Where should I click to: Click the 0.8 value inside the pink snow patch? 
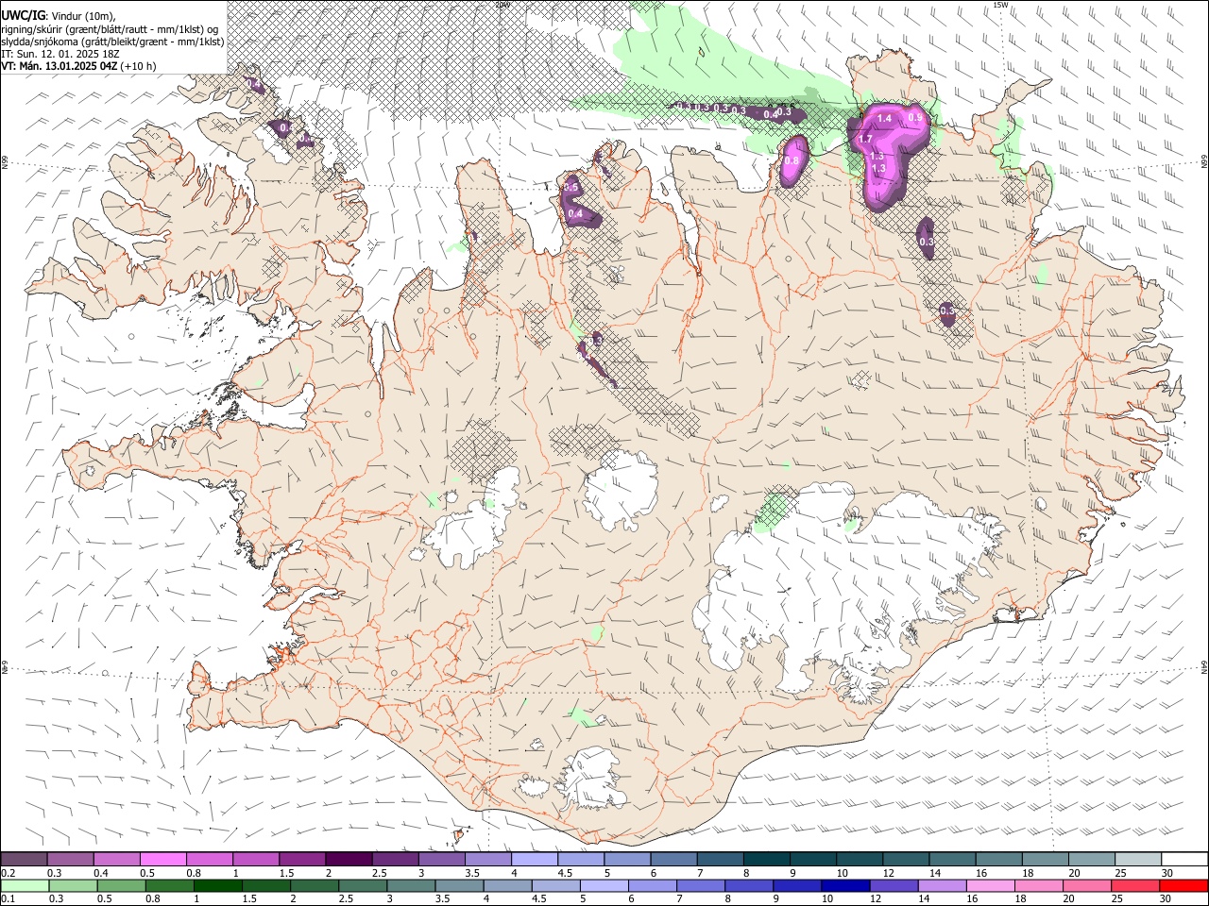coord(792,161)
